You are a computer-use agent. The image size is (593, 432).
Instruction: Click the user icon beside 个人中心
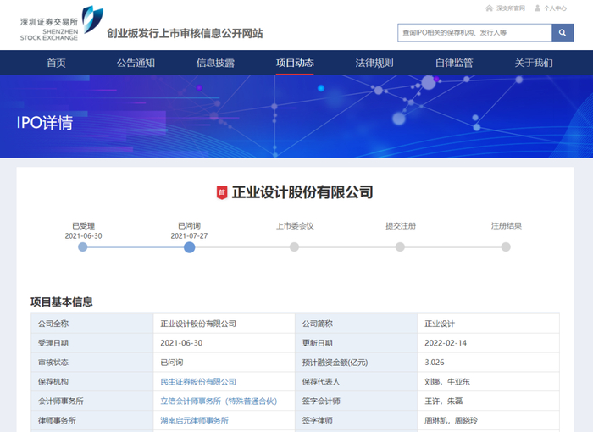[x=537, y=8]
